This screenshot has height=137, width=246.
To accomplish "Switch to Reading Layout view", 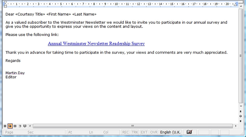I will tap(25, 126).
